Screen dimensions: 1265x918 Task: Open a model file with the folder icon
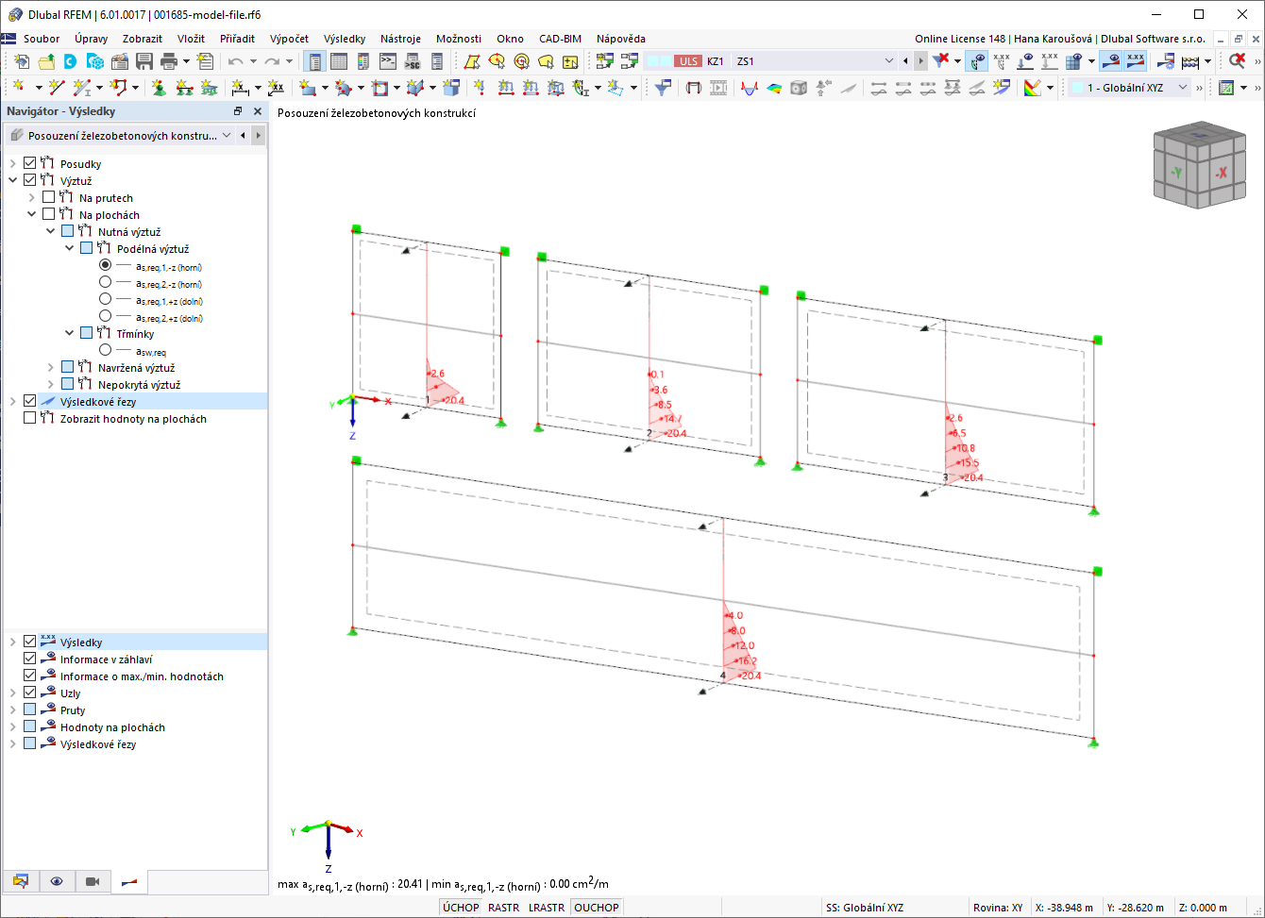46,61
